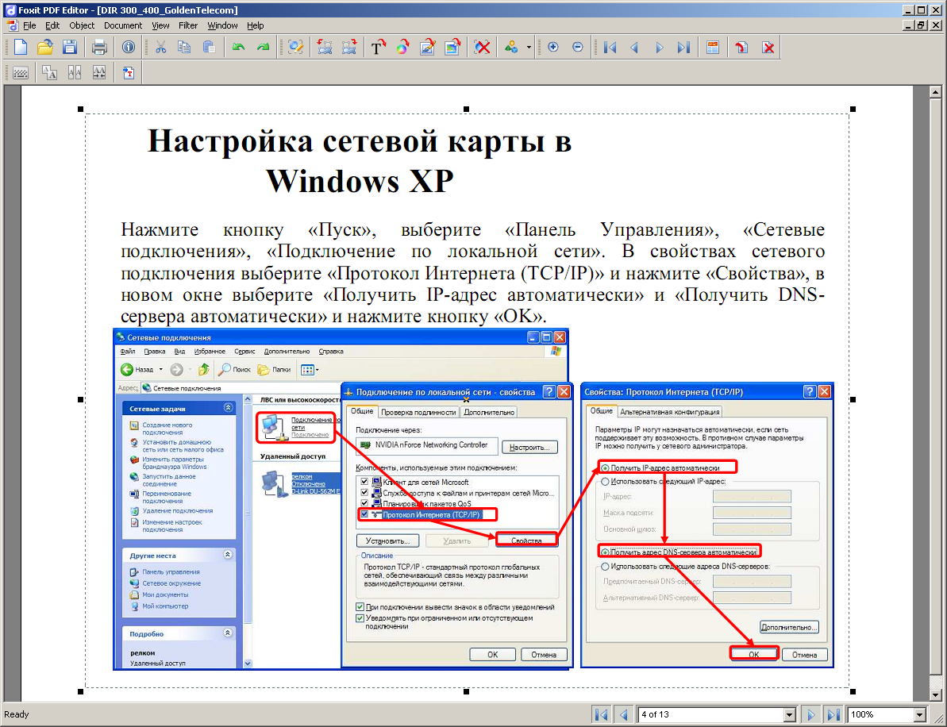This screenshot has width=947, height=727.
Task: Open the Window menu
Action: 222,25
